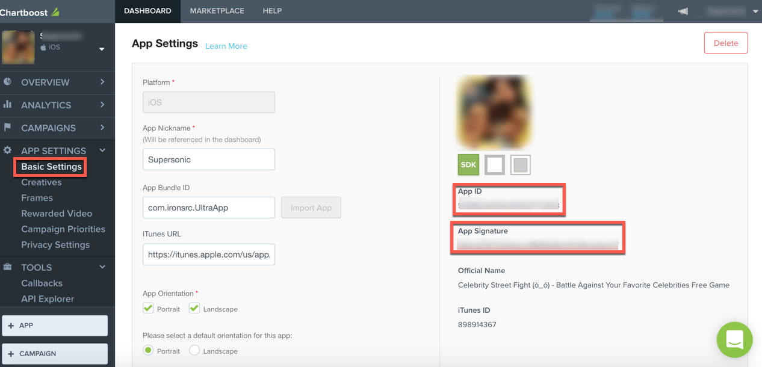This screenshot has width=762, height=367.
Task: Select Landscape as default orientation
Action: [x=194, y=350]
